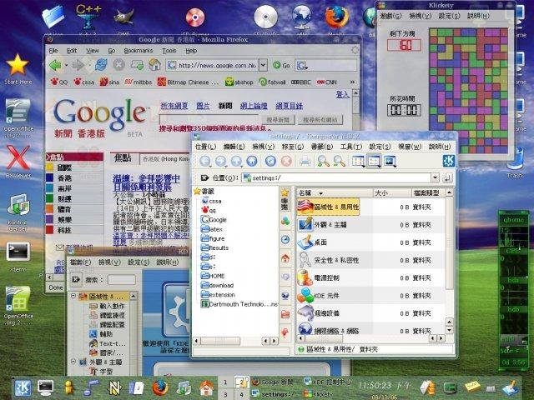Open Firefox Tools menu
The width and height of the screenshot is (534, 400).
click(169, 51)
